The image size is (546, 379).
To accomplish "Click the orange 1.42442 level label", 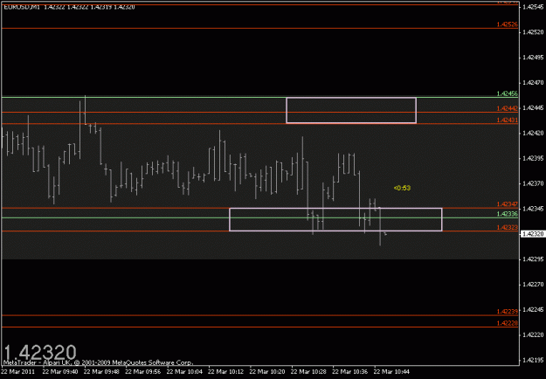I will (x=507, y=108).
